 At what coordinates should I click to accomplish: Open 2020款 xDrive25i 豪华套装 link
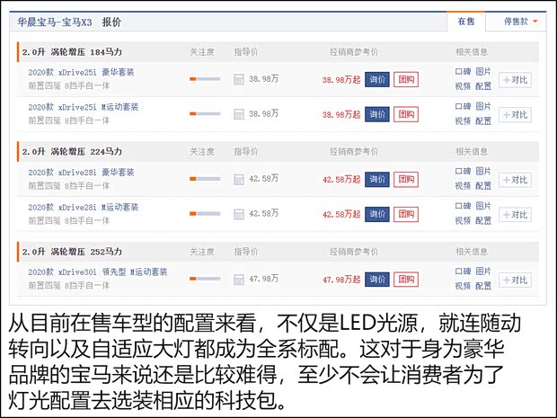pyautogui.click(x=82, y=72)
